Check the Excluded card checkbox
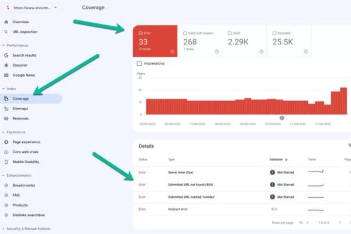 (274, 33)
